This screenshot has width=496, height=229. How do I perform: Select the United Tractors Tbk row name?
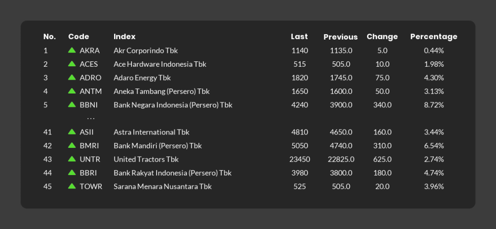click(146, 159)
